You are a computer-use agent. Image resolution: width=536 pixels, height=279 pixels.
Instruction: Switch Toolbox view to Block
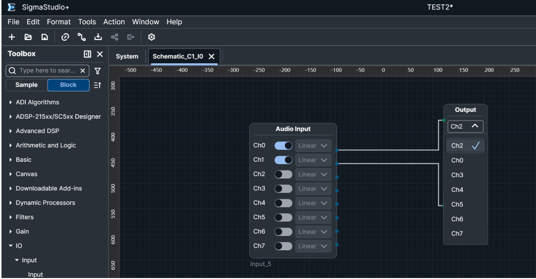pyautogui.click(x=68, y=85)
